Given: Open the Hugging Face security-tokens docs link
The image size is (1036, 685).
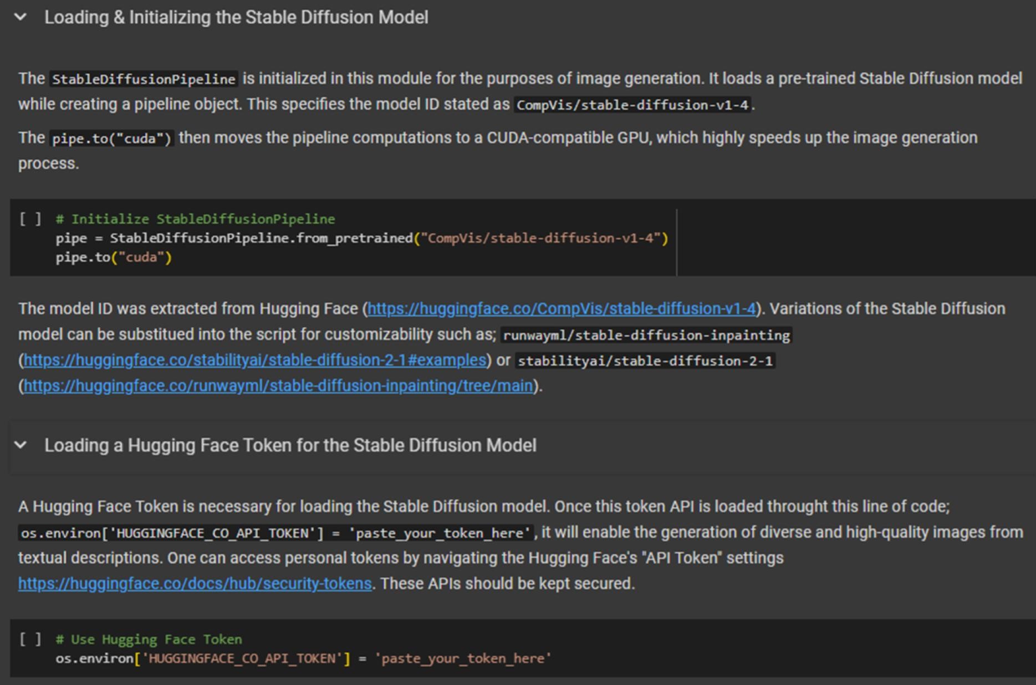Looking at the screenshot, I should point(195,584).
